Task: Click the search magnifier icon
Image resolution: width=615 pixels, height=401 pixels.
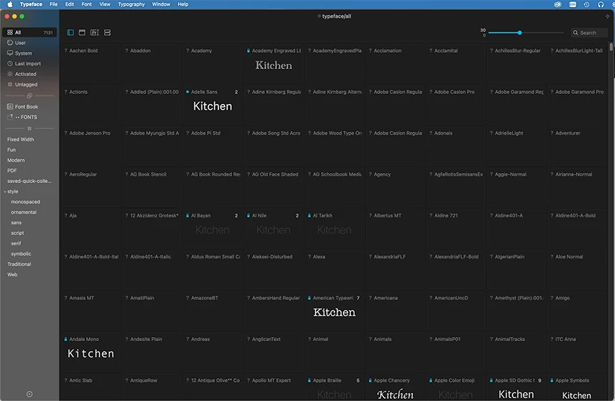Action: point(575,33)
